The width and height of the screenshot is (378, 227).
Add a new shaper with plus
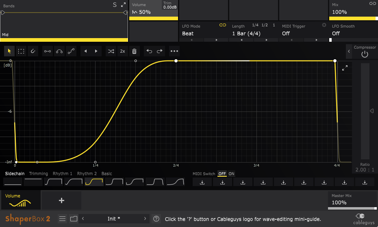pyautogui.click(x=61, y=200)
